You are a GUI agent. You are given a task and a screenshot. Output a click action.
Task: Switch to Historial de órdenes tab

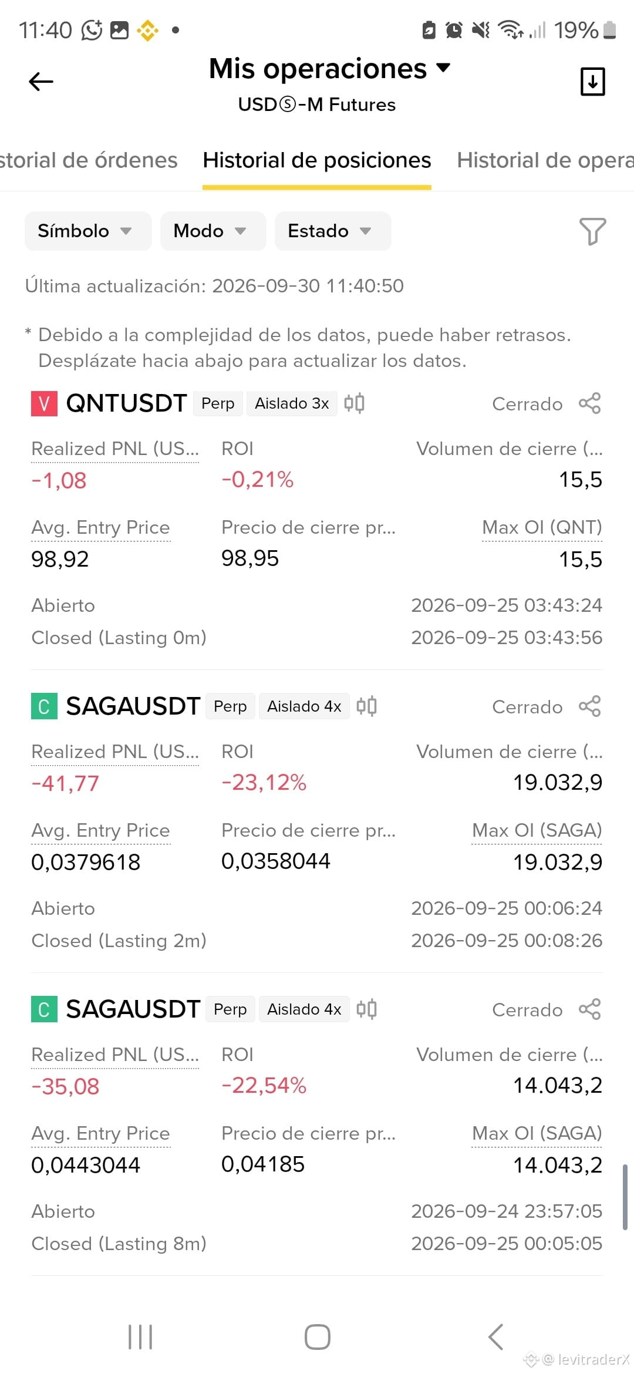point(89,160)
